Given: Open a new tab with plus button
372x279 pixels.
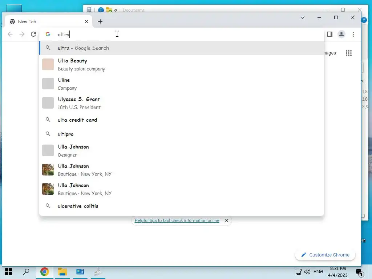Looking at the screenshot, I should click(100, 21).
